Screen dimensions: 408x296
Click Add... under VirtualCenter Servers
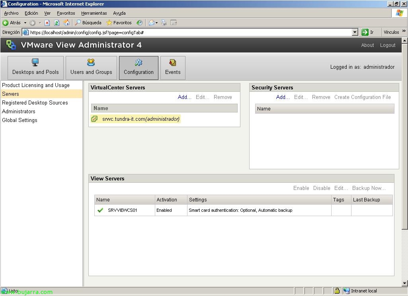coord(184,97)
